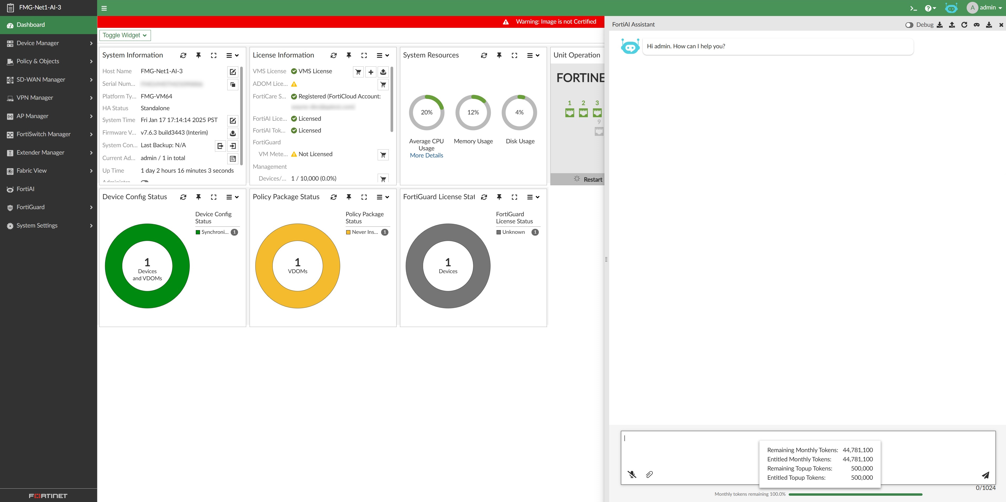The height and width of the screenshot is (502, 1006).
Task: Pin the License Information widget
Action: pos(349,55)
